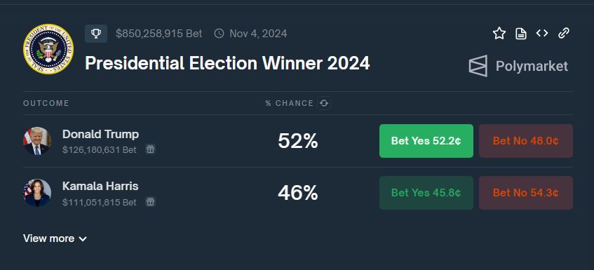Click the embed code icon

pyautogui.click(x=542, y=34)
